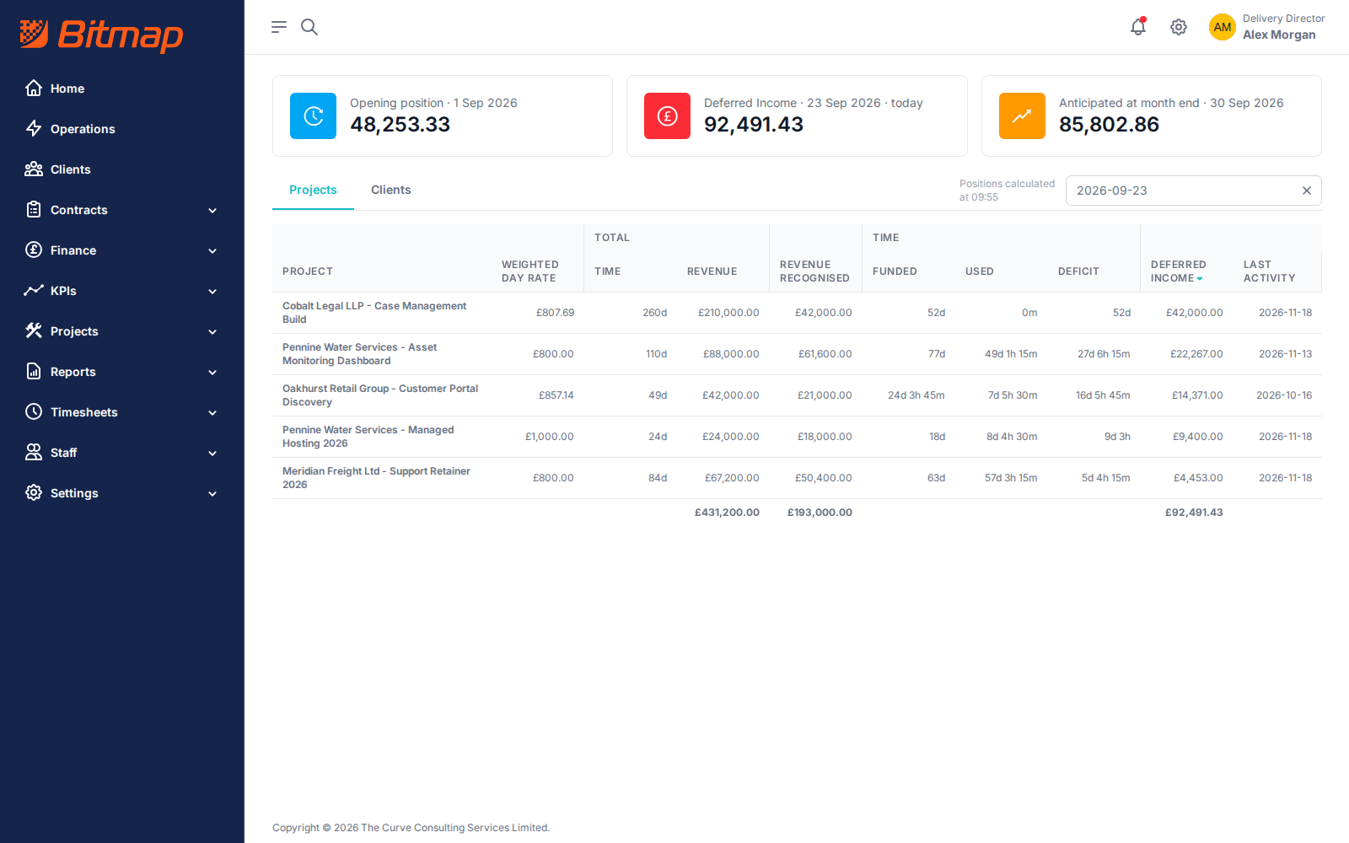Switch to the Projects tab

coord(313,190)
